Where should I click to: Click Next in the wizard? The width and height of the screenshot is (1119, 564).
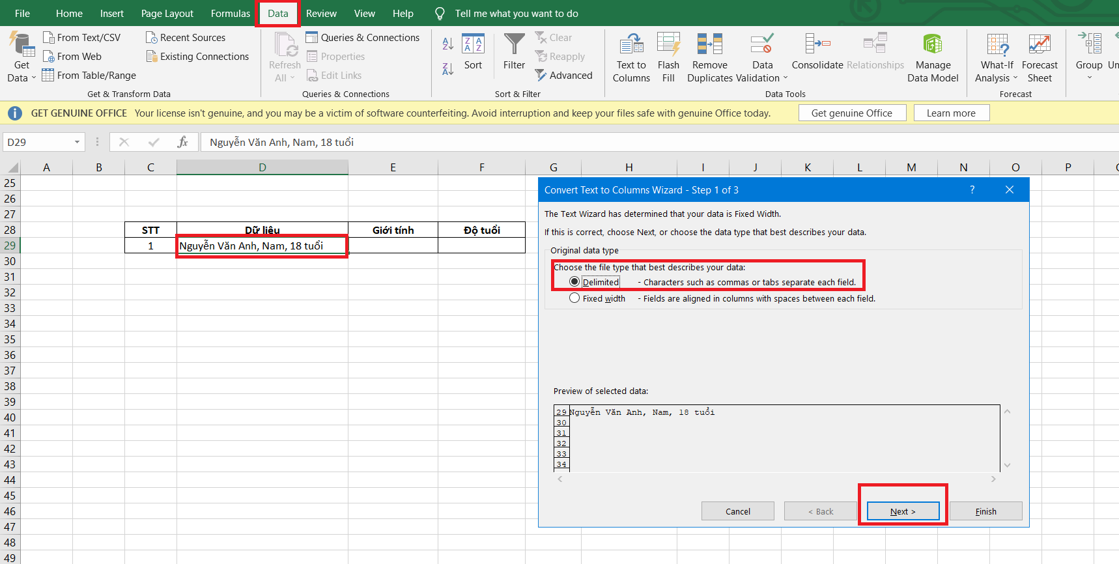[903, 511]
